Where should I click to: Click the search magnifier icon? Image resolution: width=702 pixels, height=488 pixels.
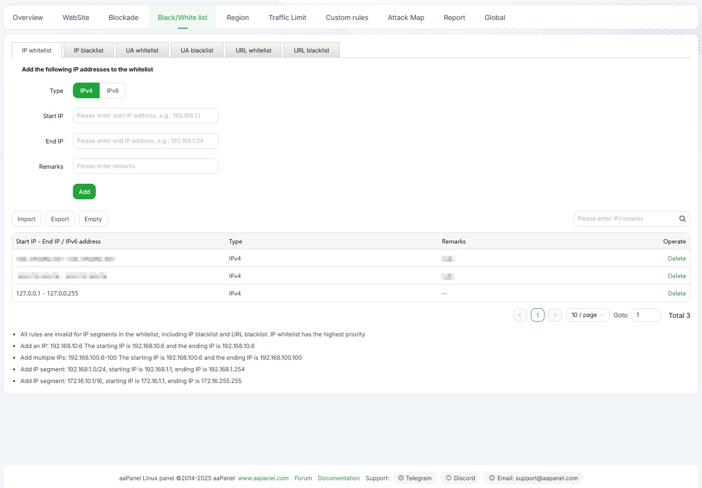[682, 219]
